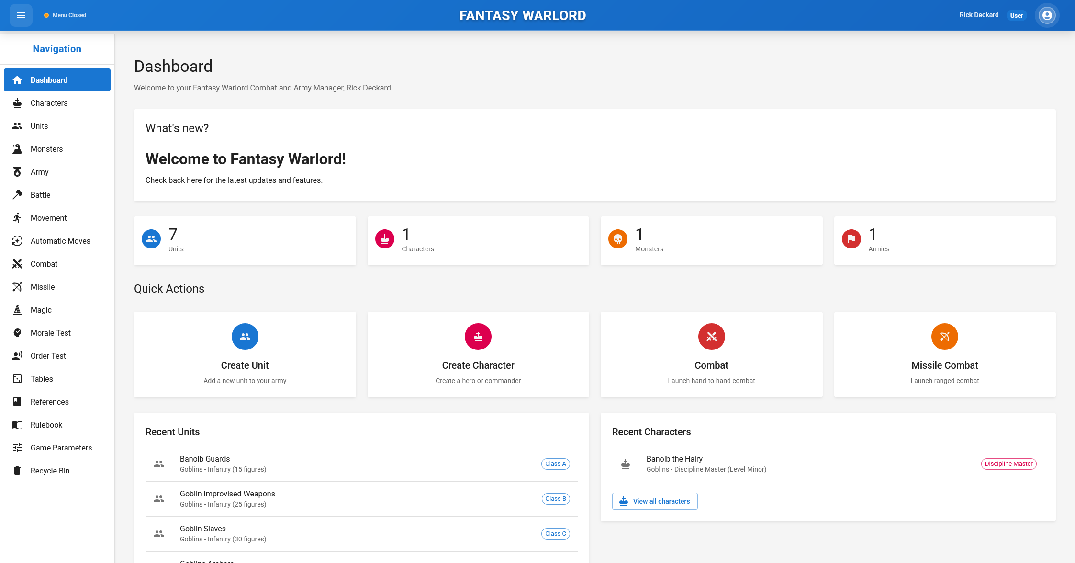Click the Missile Combat bow icon

point(944,337)
